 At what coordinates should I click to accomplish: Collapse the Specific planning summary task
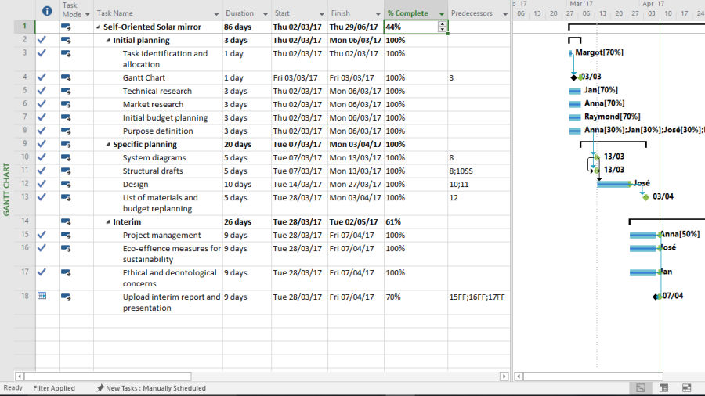click(108, 145)
